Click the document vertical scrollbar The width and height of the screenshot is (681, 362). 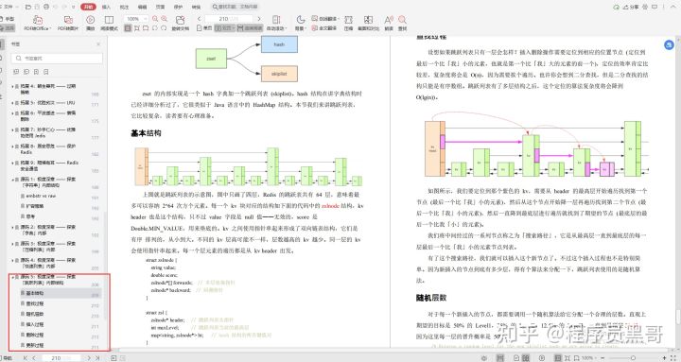click(678, 317)
